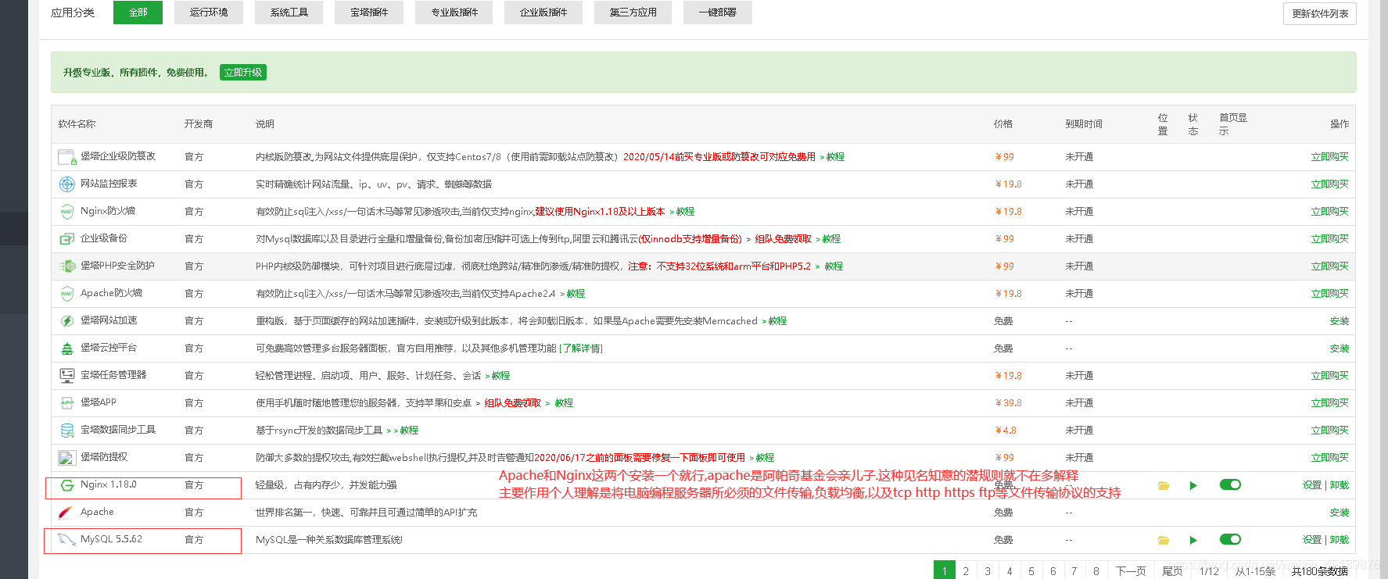The width and height of the screenshot is (1388, 579).
Task: Click the 软件名称 column header
Action: (77, 124)
